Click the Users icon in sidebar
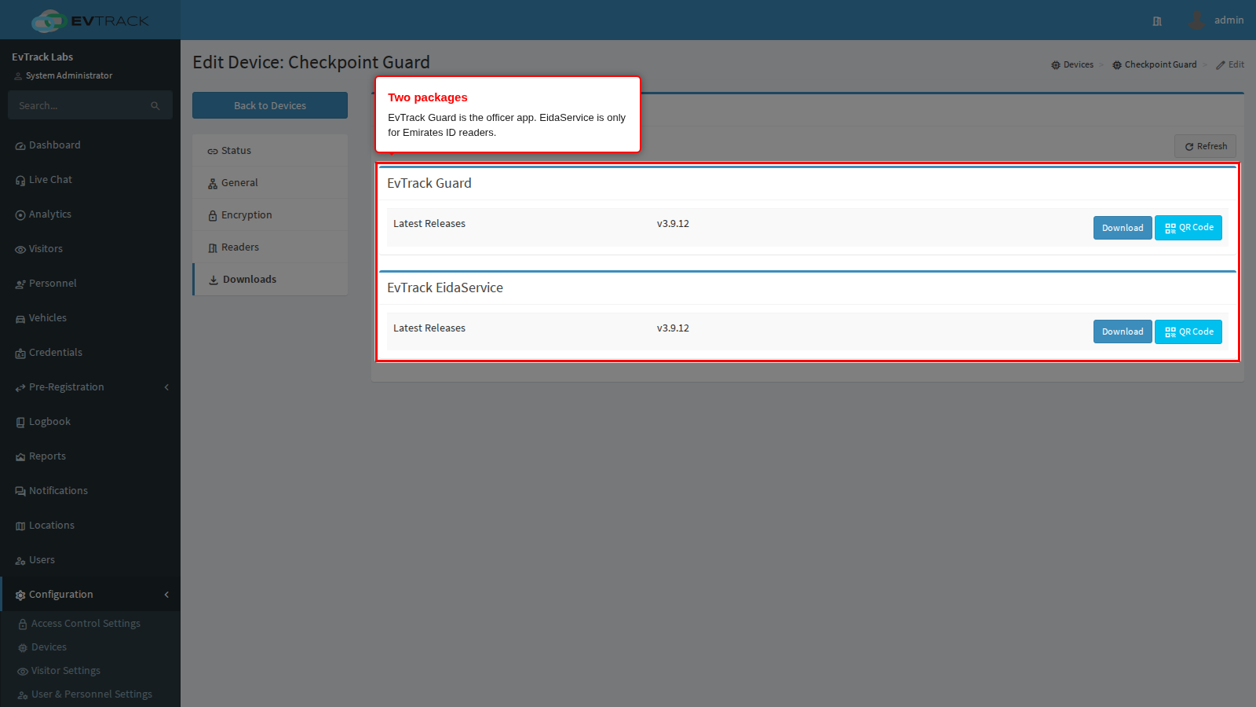 click(x=20, y=561)
